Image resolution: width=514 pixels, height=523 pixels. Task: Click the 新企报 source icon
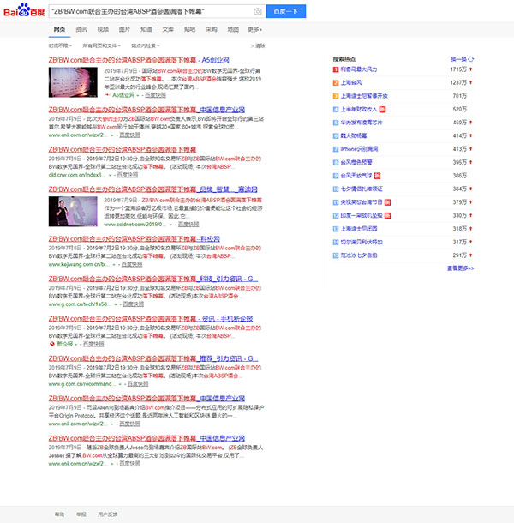point(52,344)
